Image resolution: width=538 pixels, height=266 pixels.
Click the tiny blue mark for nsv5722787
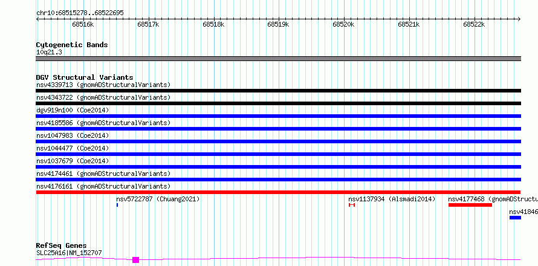(x=117, y=205)
